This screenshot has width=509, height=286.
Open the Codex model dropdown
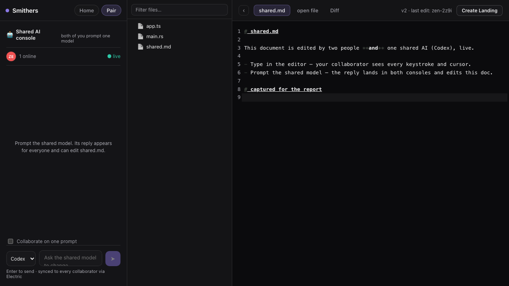click(x=21, y=259)
